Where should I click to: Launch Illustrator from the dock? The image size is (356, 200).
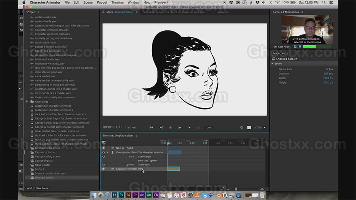click(x=128, y=195)
